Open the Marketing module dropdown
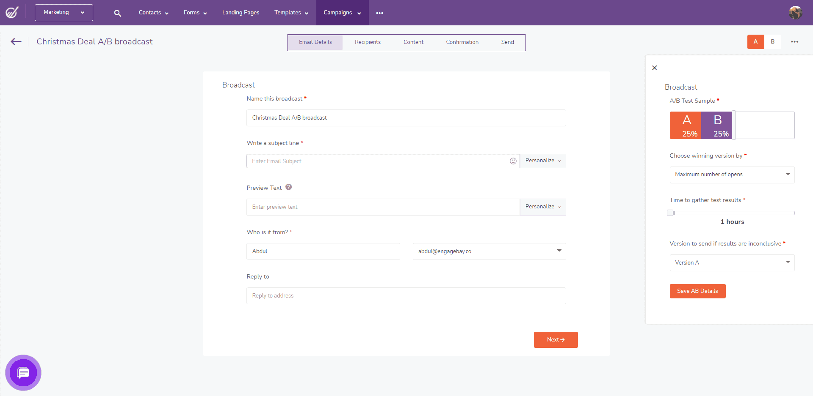The image size is (813, 396). (x=64, y=13)
